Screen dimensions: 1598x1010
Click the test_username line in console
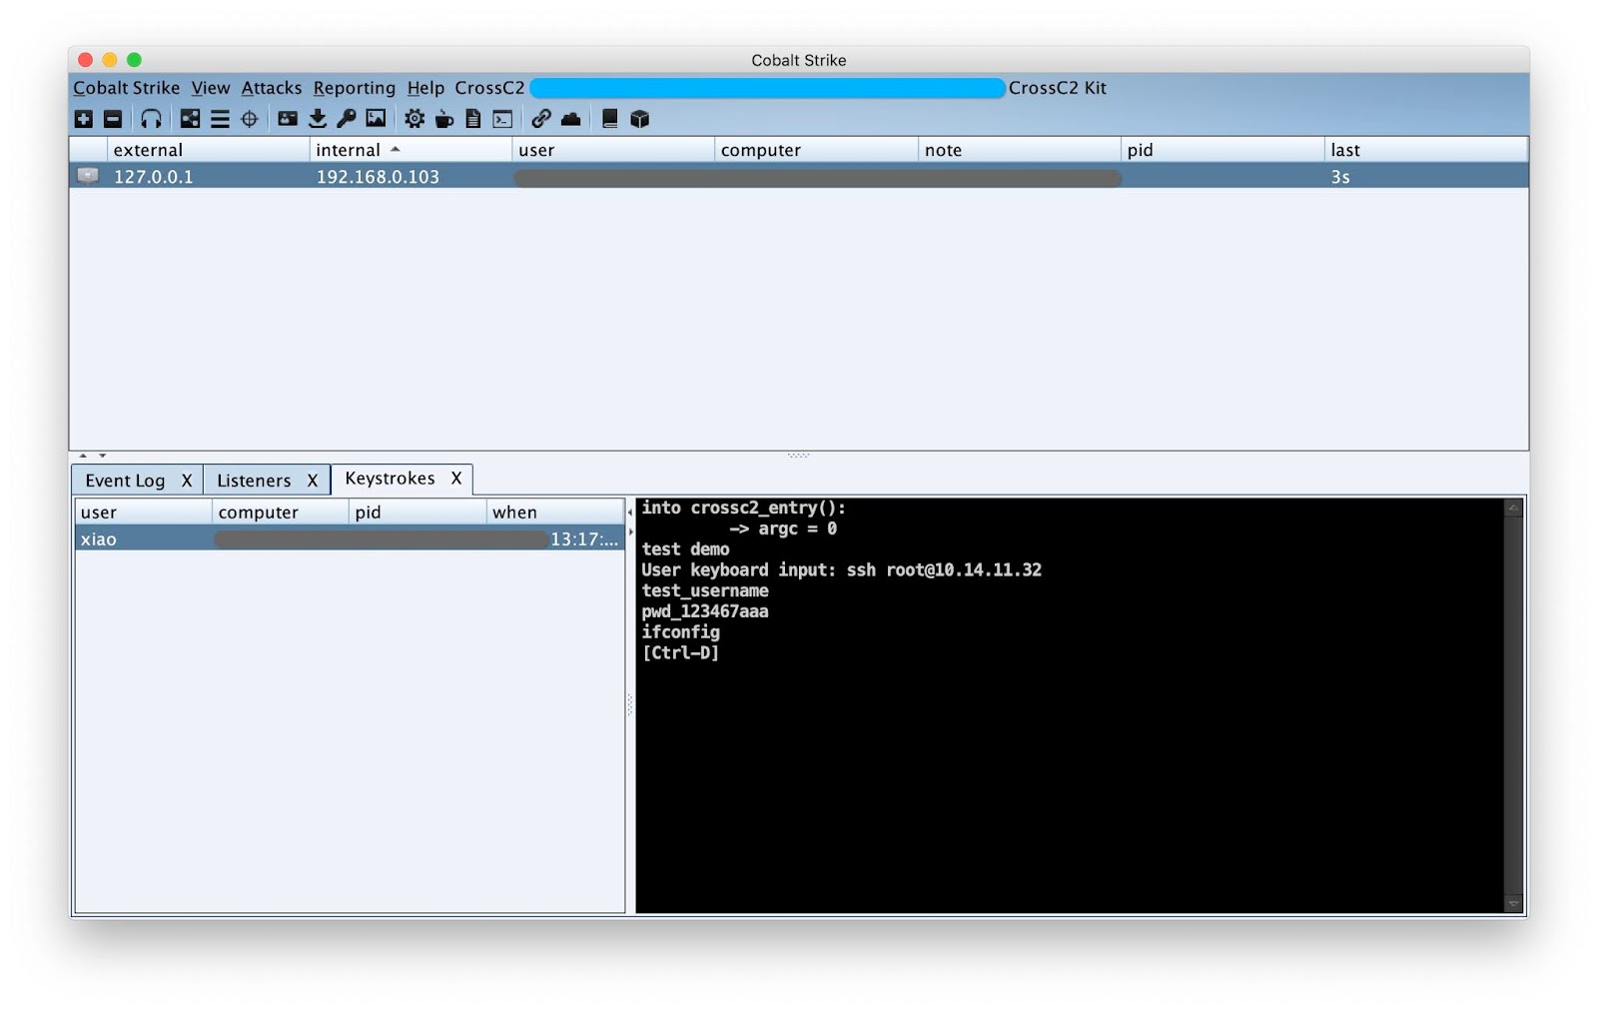pos(705,590)
